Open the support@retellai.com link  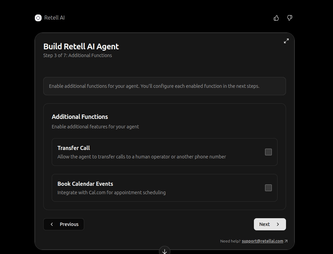[x=262, y=241]
